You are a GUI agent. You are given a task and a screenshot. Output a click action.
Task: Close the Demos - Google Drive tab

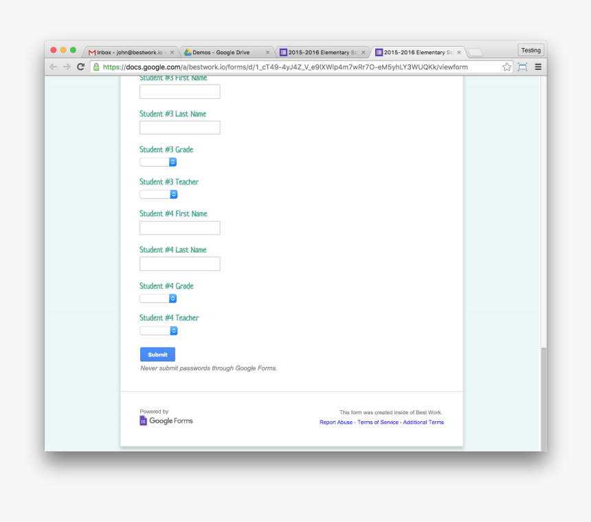(267, 52)
